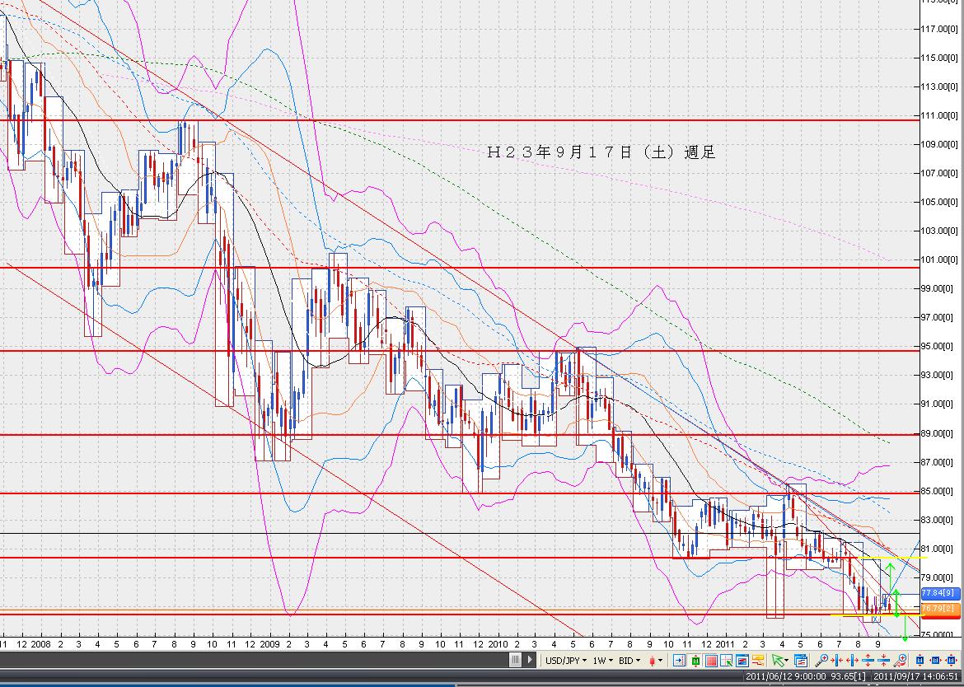Click the 2009 year label on time axis
Viewport: 964px width, 687px height.
269,645
